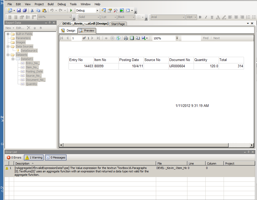Click the Save icon in the toolbar
The image size is (257, 200).
[x=19, y=10]
